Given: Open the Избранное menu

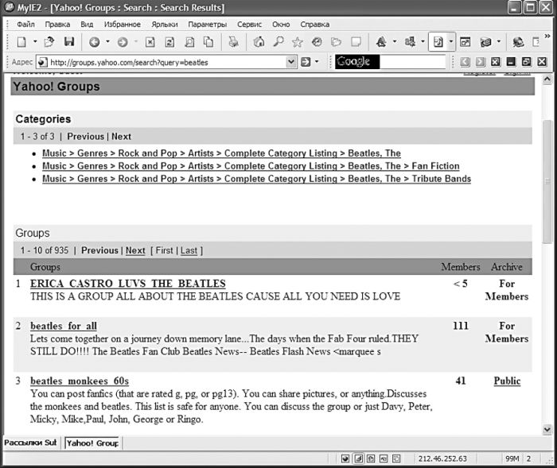Looking at the screenshot, I should click(122, 24).
